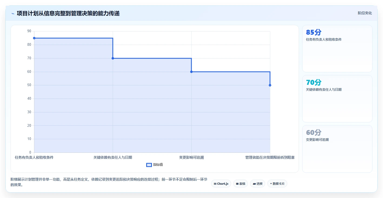The height and width of the screenshot is (198, 383).
Task: Click x-axis label 管理者能在决策期限前看到阻塞
Action: pos(270,157)
